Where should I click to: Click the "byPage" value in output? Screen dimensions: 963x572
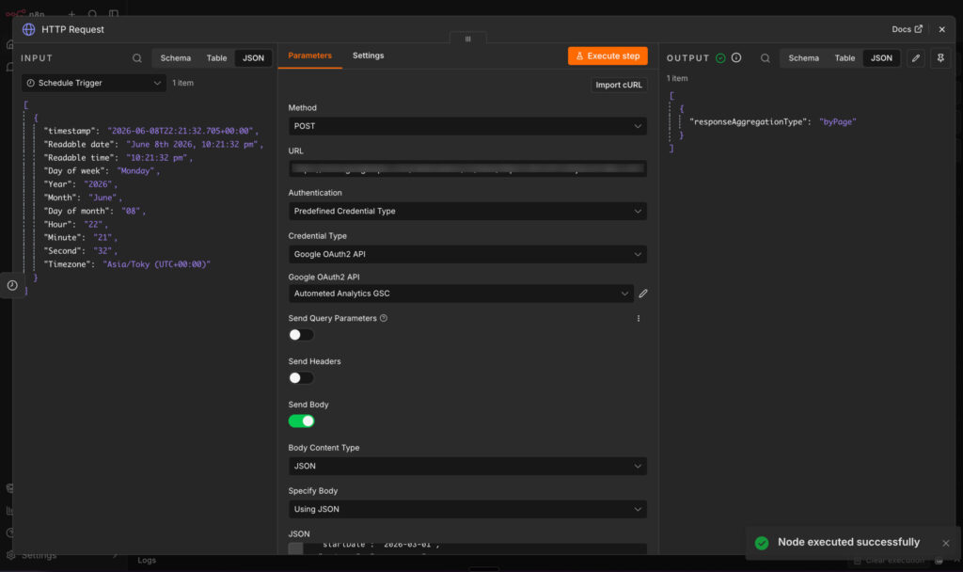[x=837, y=121]
